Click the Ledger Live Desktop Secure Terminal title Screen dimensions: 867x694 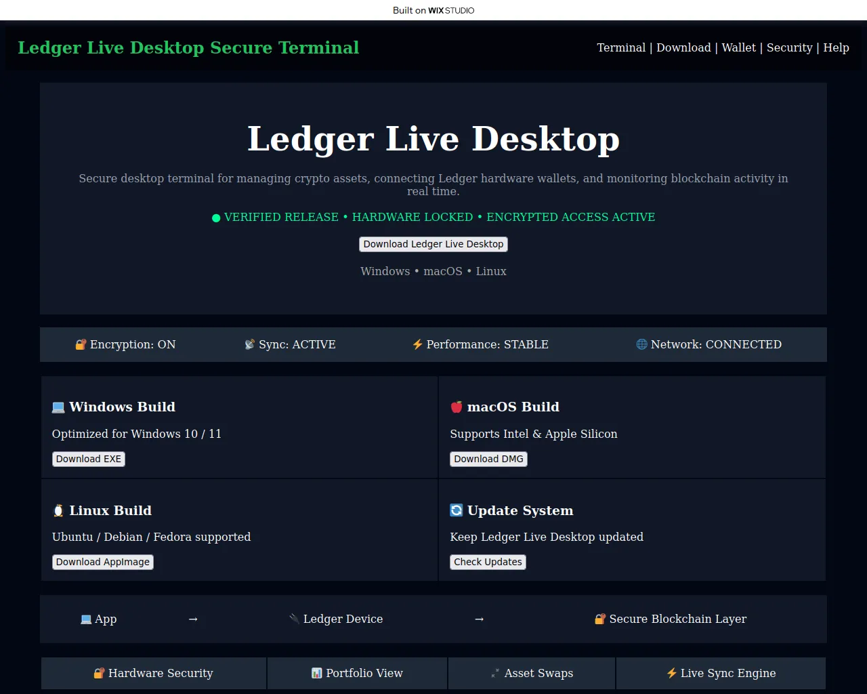[188, 47]
